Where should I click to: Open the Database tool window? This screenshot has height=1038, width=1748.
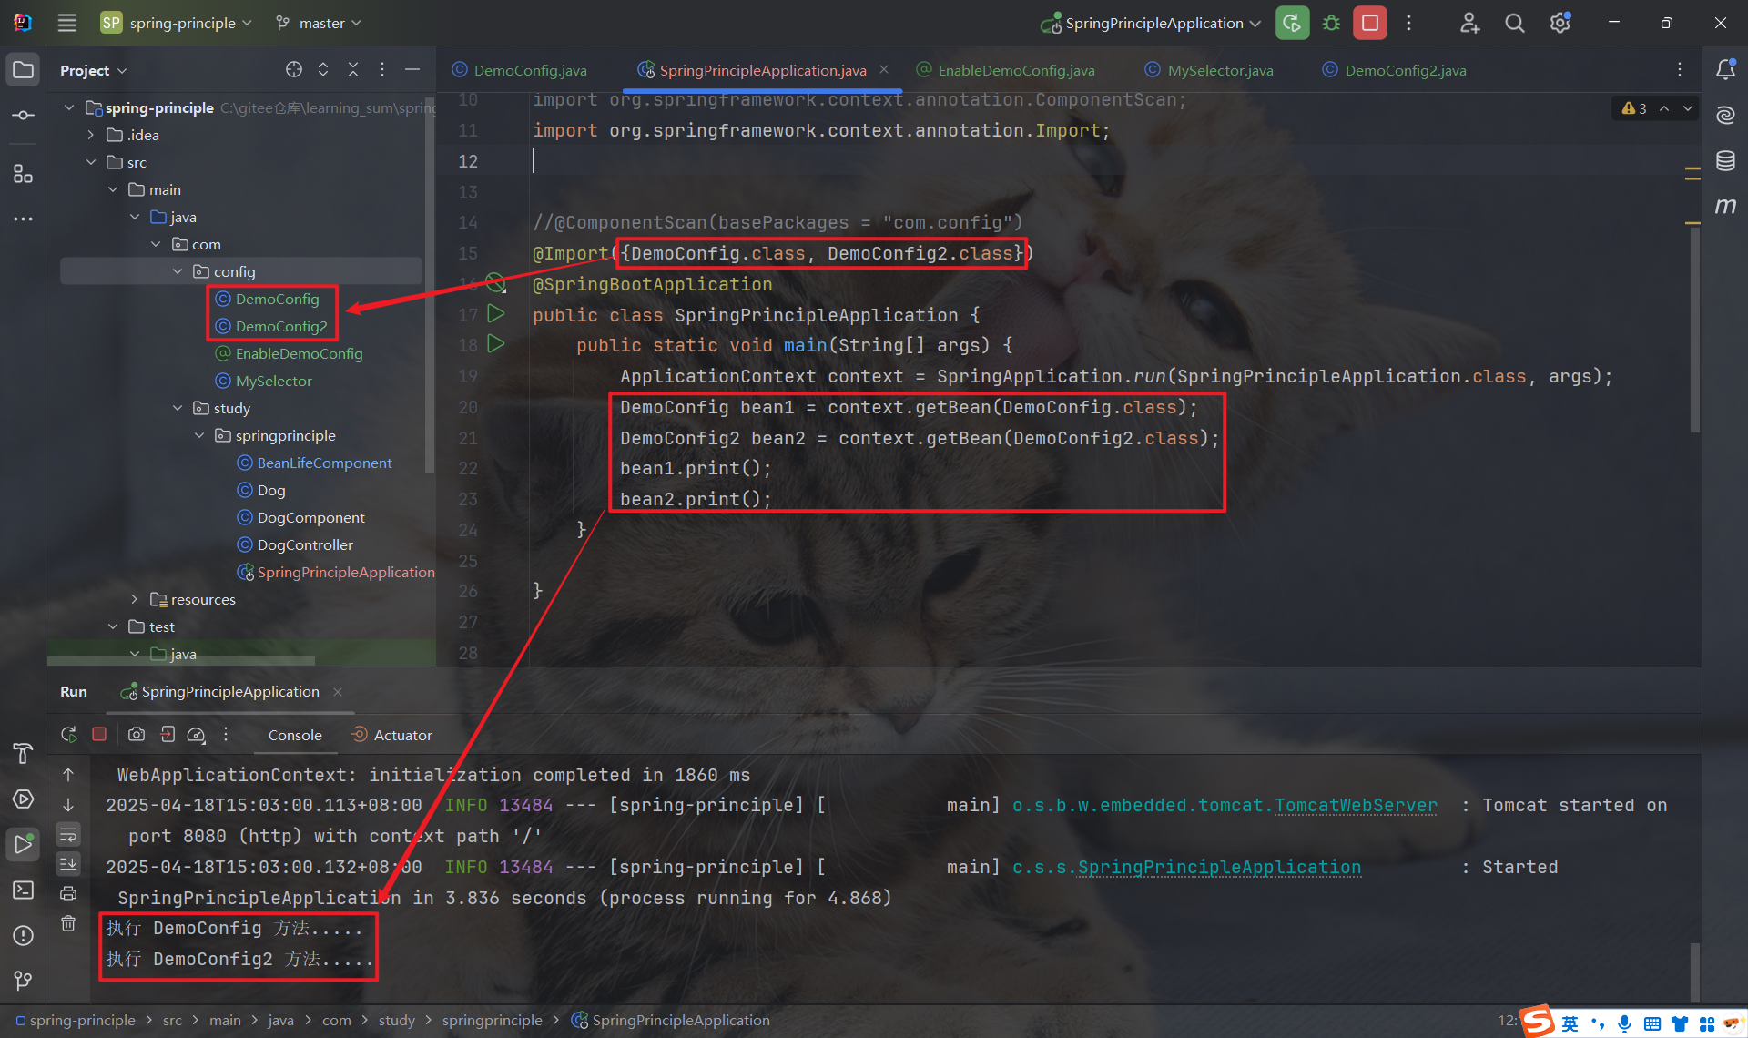point(1725,161)
